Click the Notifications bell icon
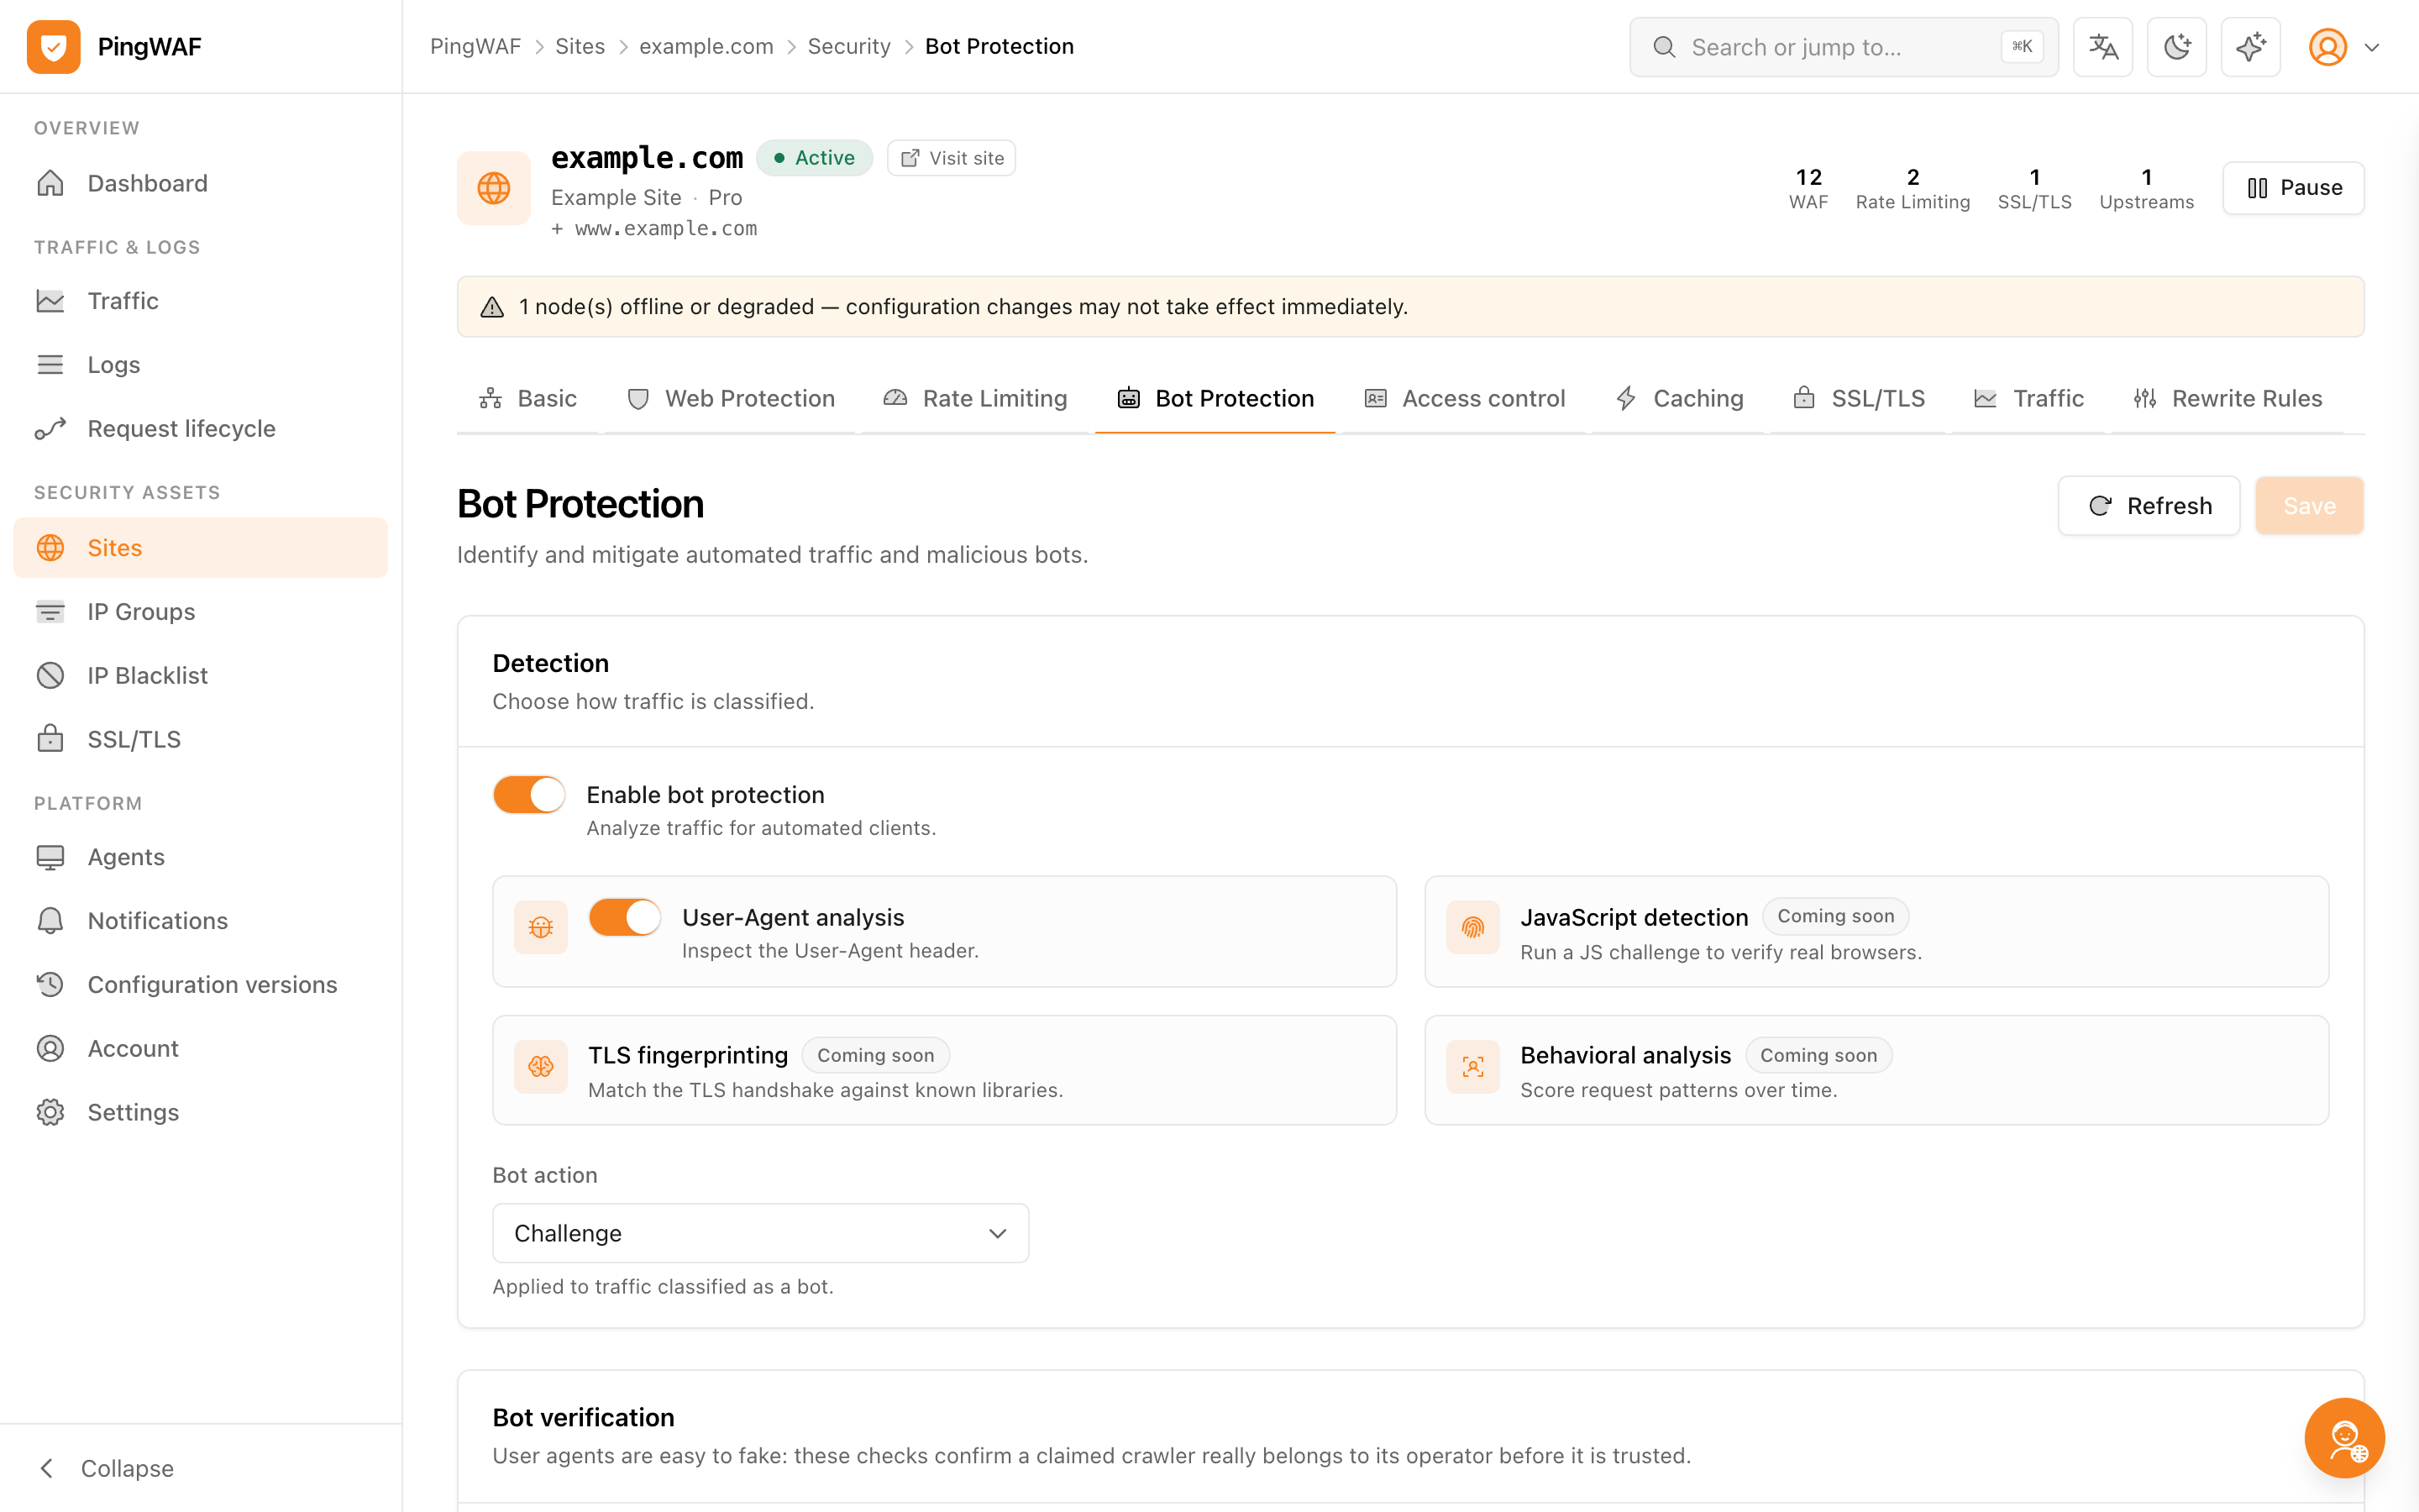 50,921
